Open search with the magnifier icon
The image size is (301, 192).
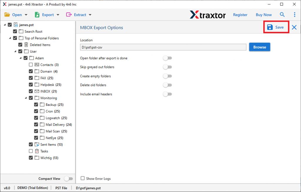point(282,14)
